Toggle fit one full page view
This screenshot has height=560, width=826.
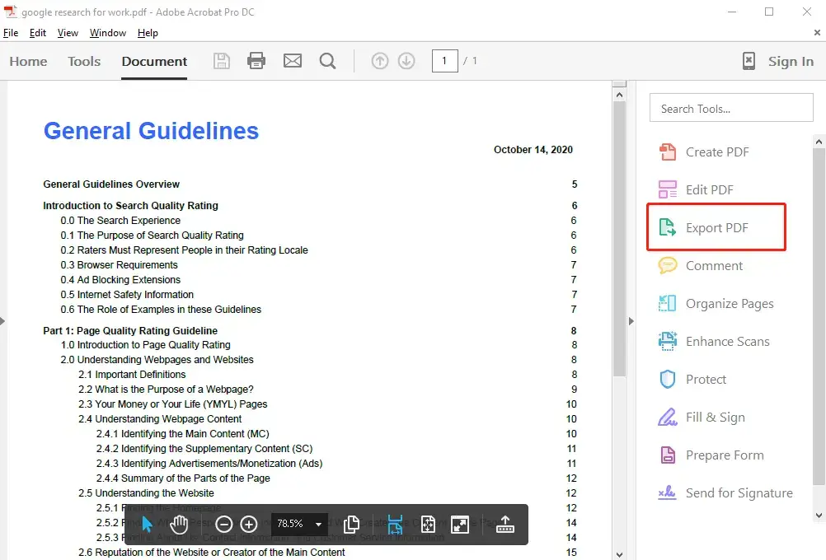(x=428, y=524)
